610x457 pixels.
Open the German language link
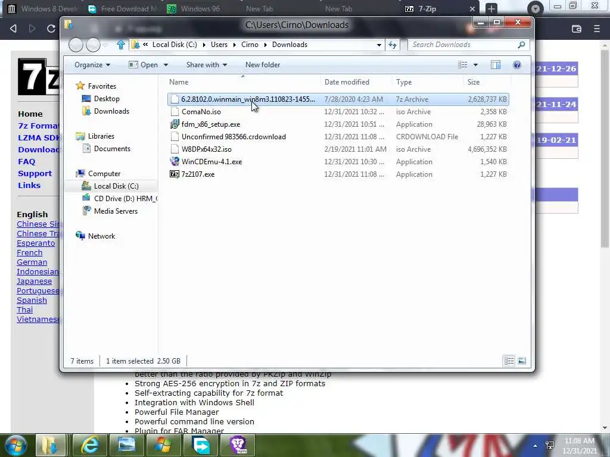[32, 262]
